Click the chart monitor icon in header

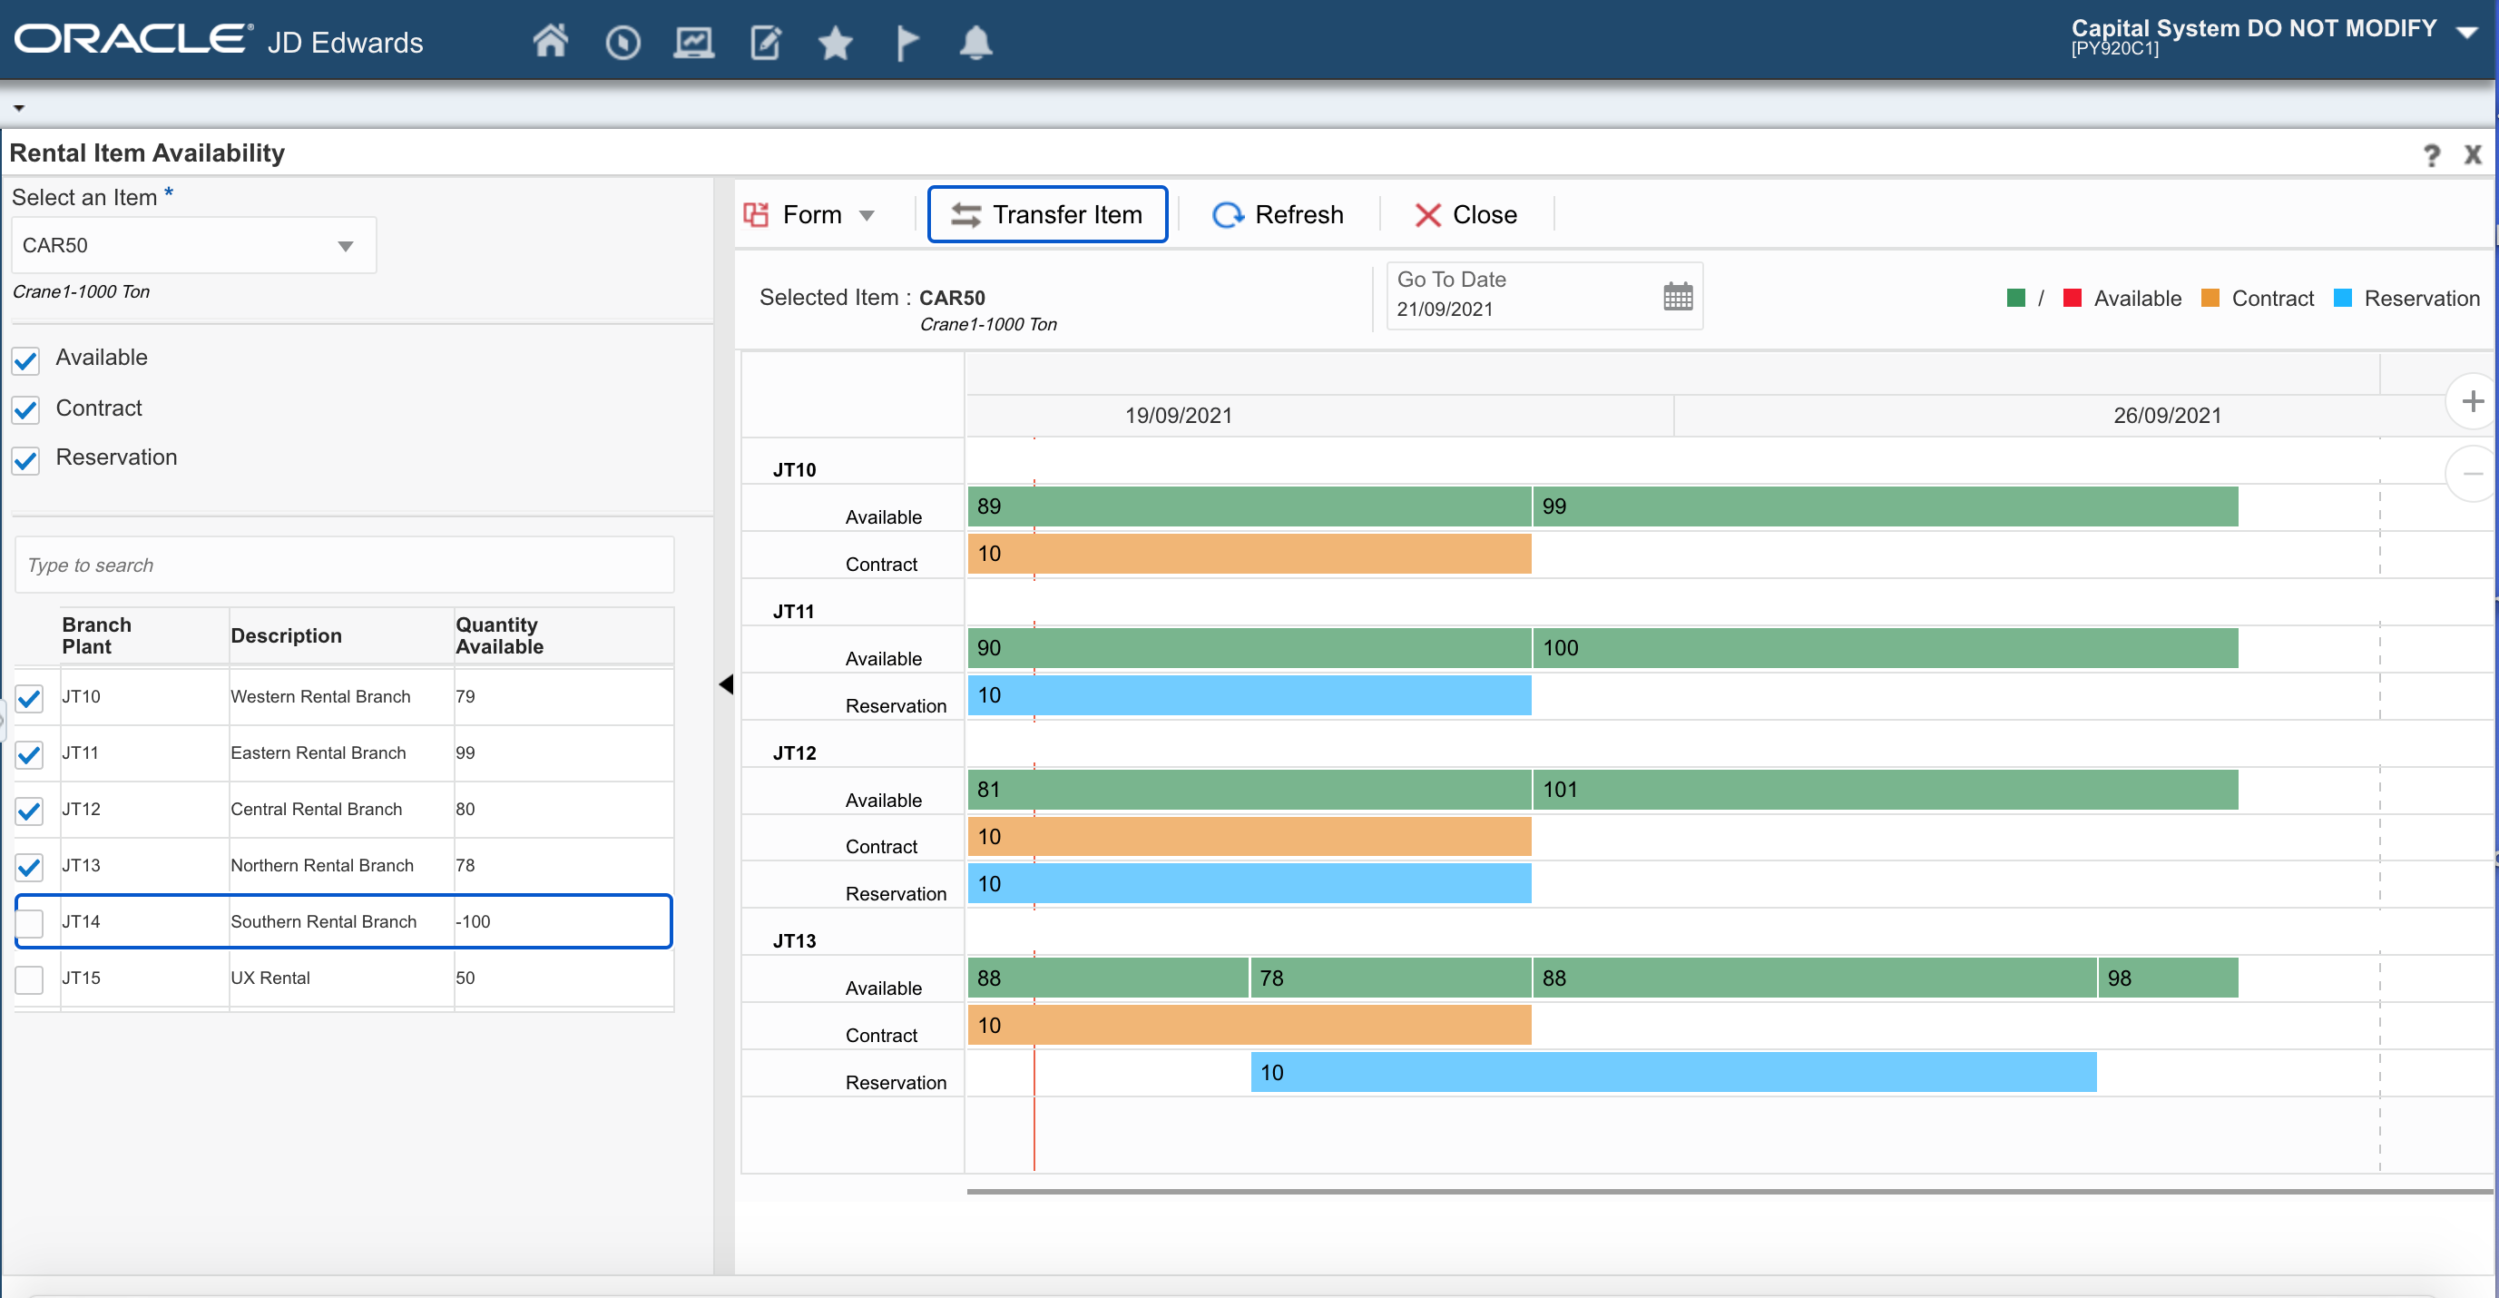click(693, 42)
